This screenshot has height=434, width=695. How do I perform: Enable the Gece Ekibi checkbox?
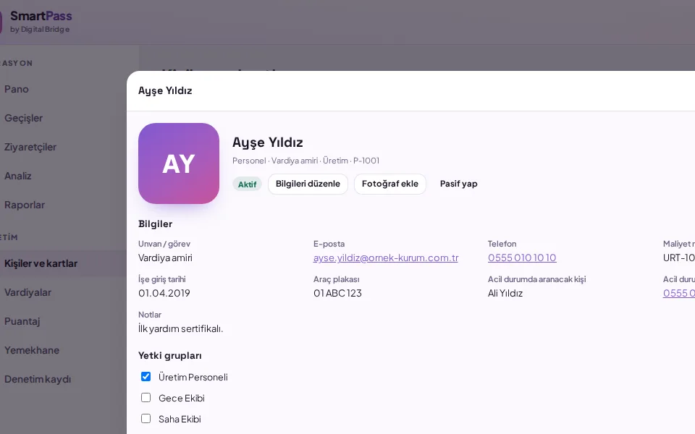(x=146, y=398)
